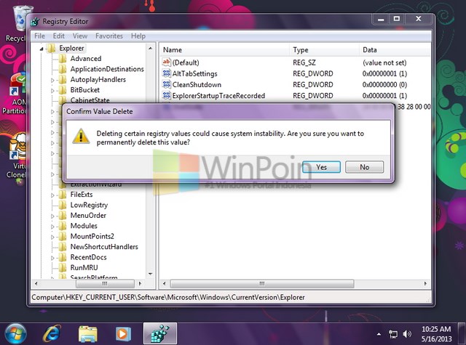Sort by the Type column header

point(324,50)
